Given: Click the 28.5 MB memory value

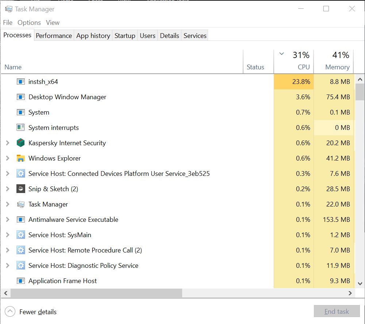Looking at the screenshot, I should pyautogui.click(x=338, y=189).
